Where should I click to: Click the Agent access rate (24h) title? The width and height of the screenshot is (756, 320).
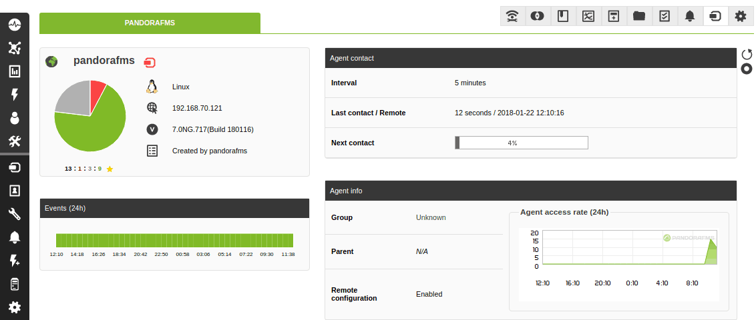[564, 212]
